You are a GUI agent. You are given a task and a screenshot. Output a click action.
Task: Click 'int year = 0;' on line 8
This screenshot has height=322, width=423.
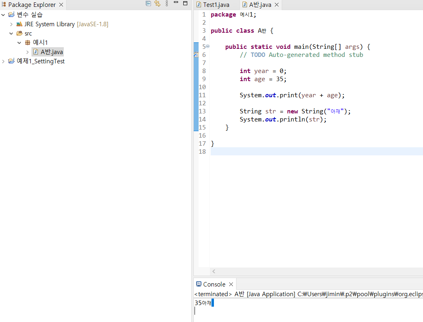tap(263, 71)
